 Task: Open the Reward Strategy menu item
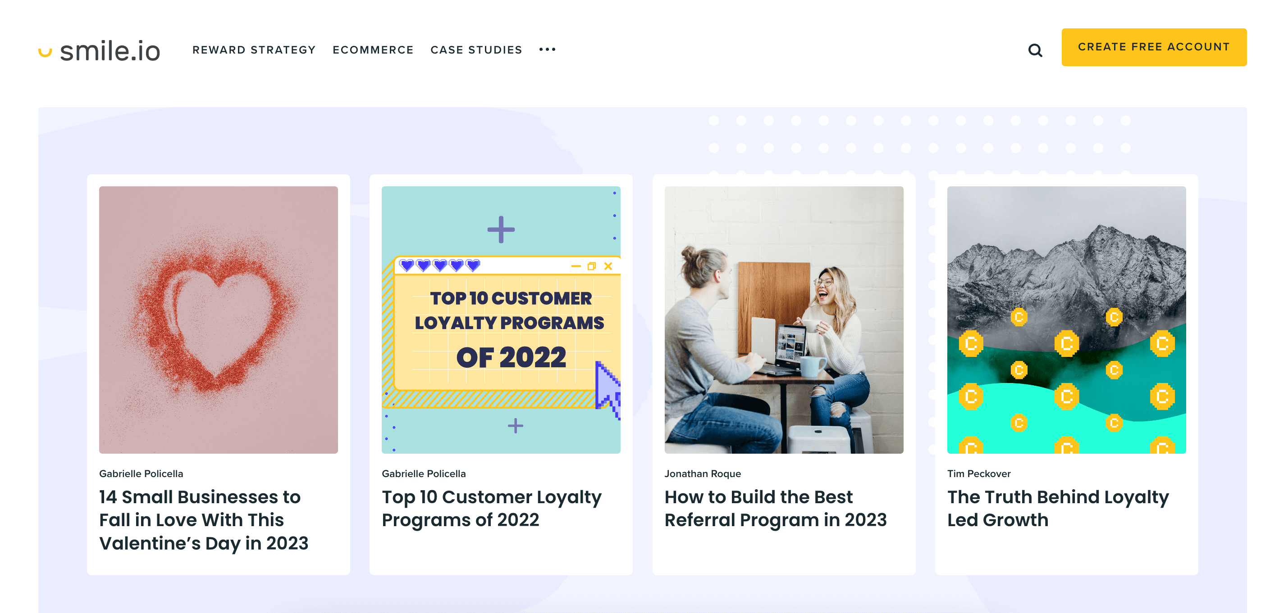[x=254, y=49]
